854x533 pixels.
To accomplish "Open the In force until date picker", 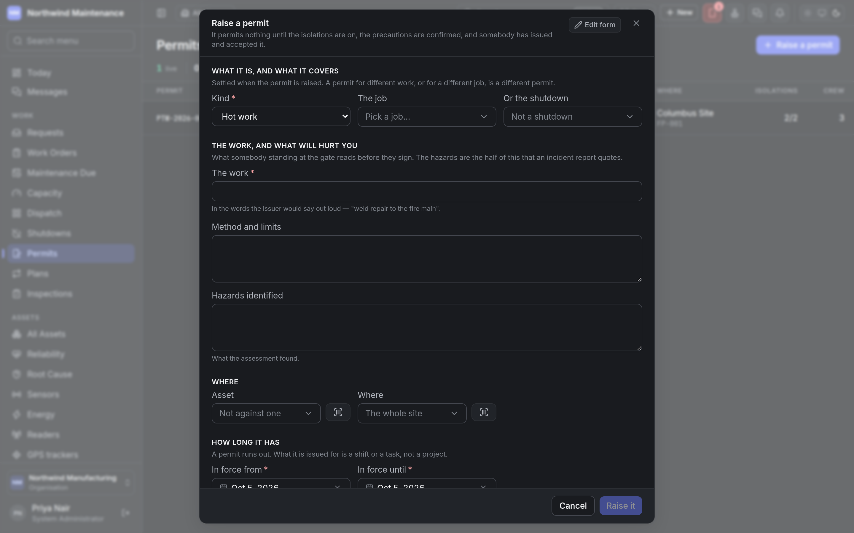I will pos(427,484).
